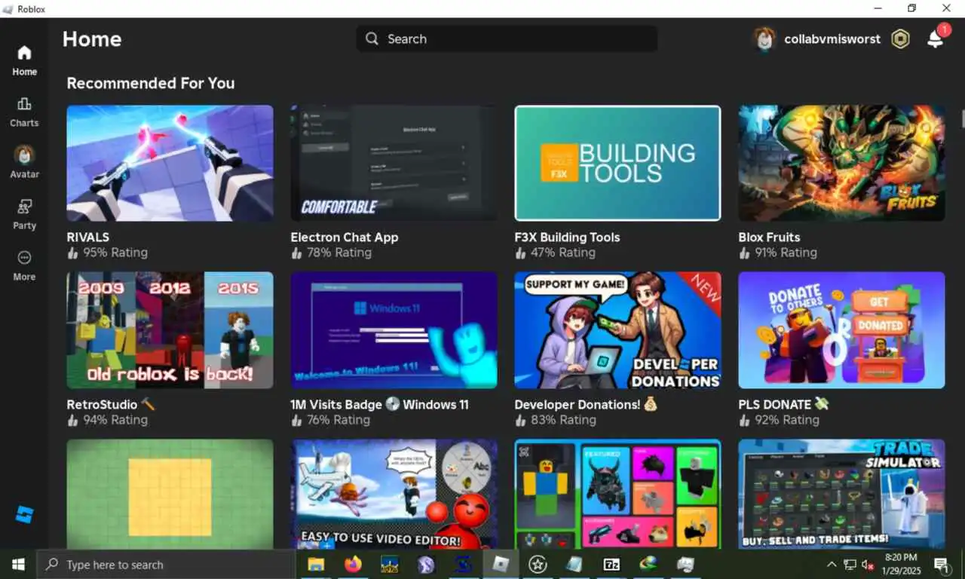Show hidden system tray icons

pos(832,564)
